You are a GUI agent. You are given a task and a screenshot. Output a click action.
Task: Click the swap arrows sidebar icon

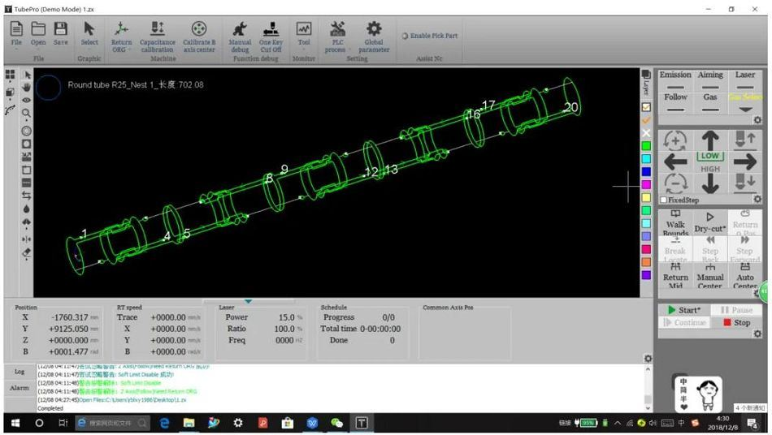(27, 196)
